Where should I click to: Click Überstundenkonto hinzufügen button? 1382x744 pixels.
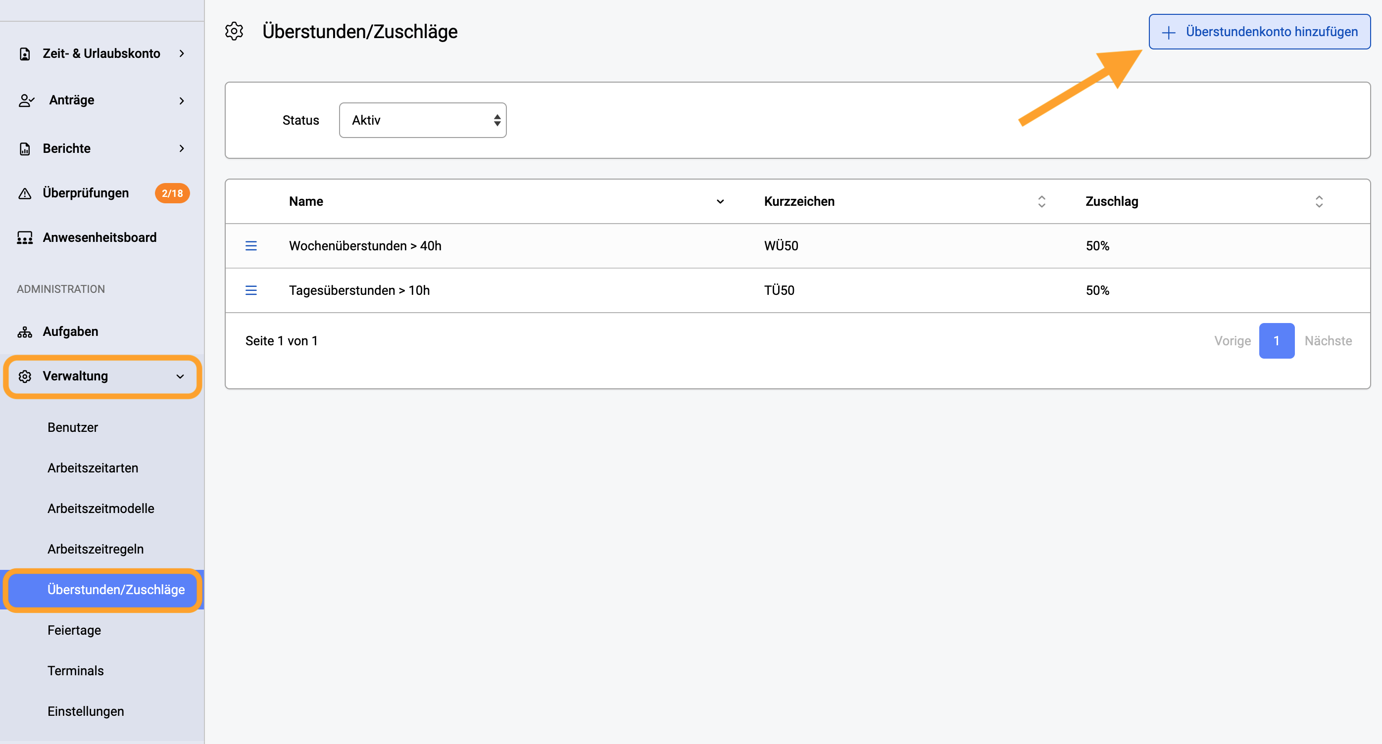(1259, 32)
